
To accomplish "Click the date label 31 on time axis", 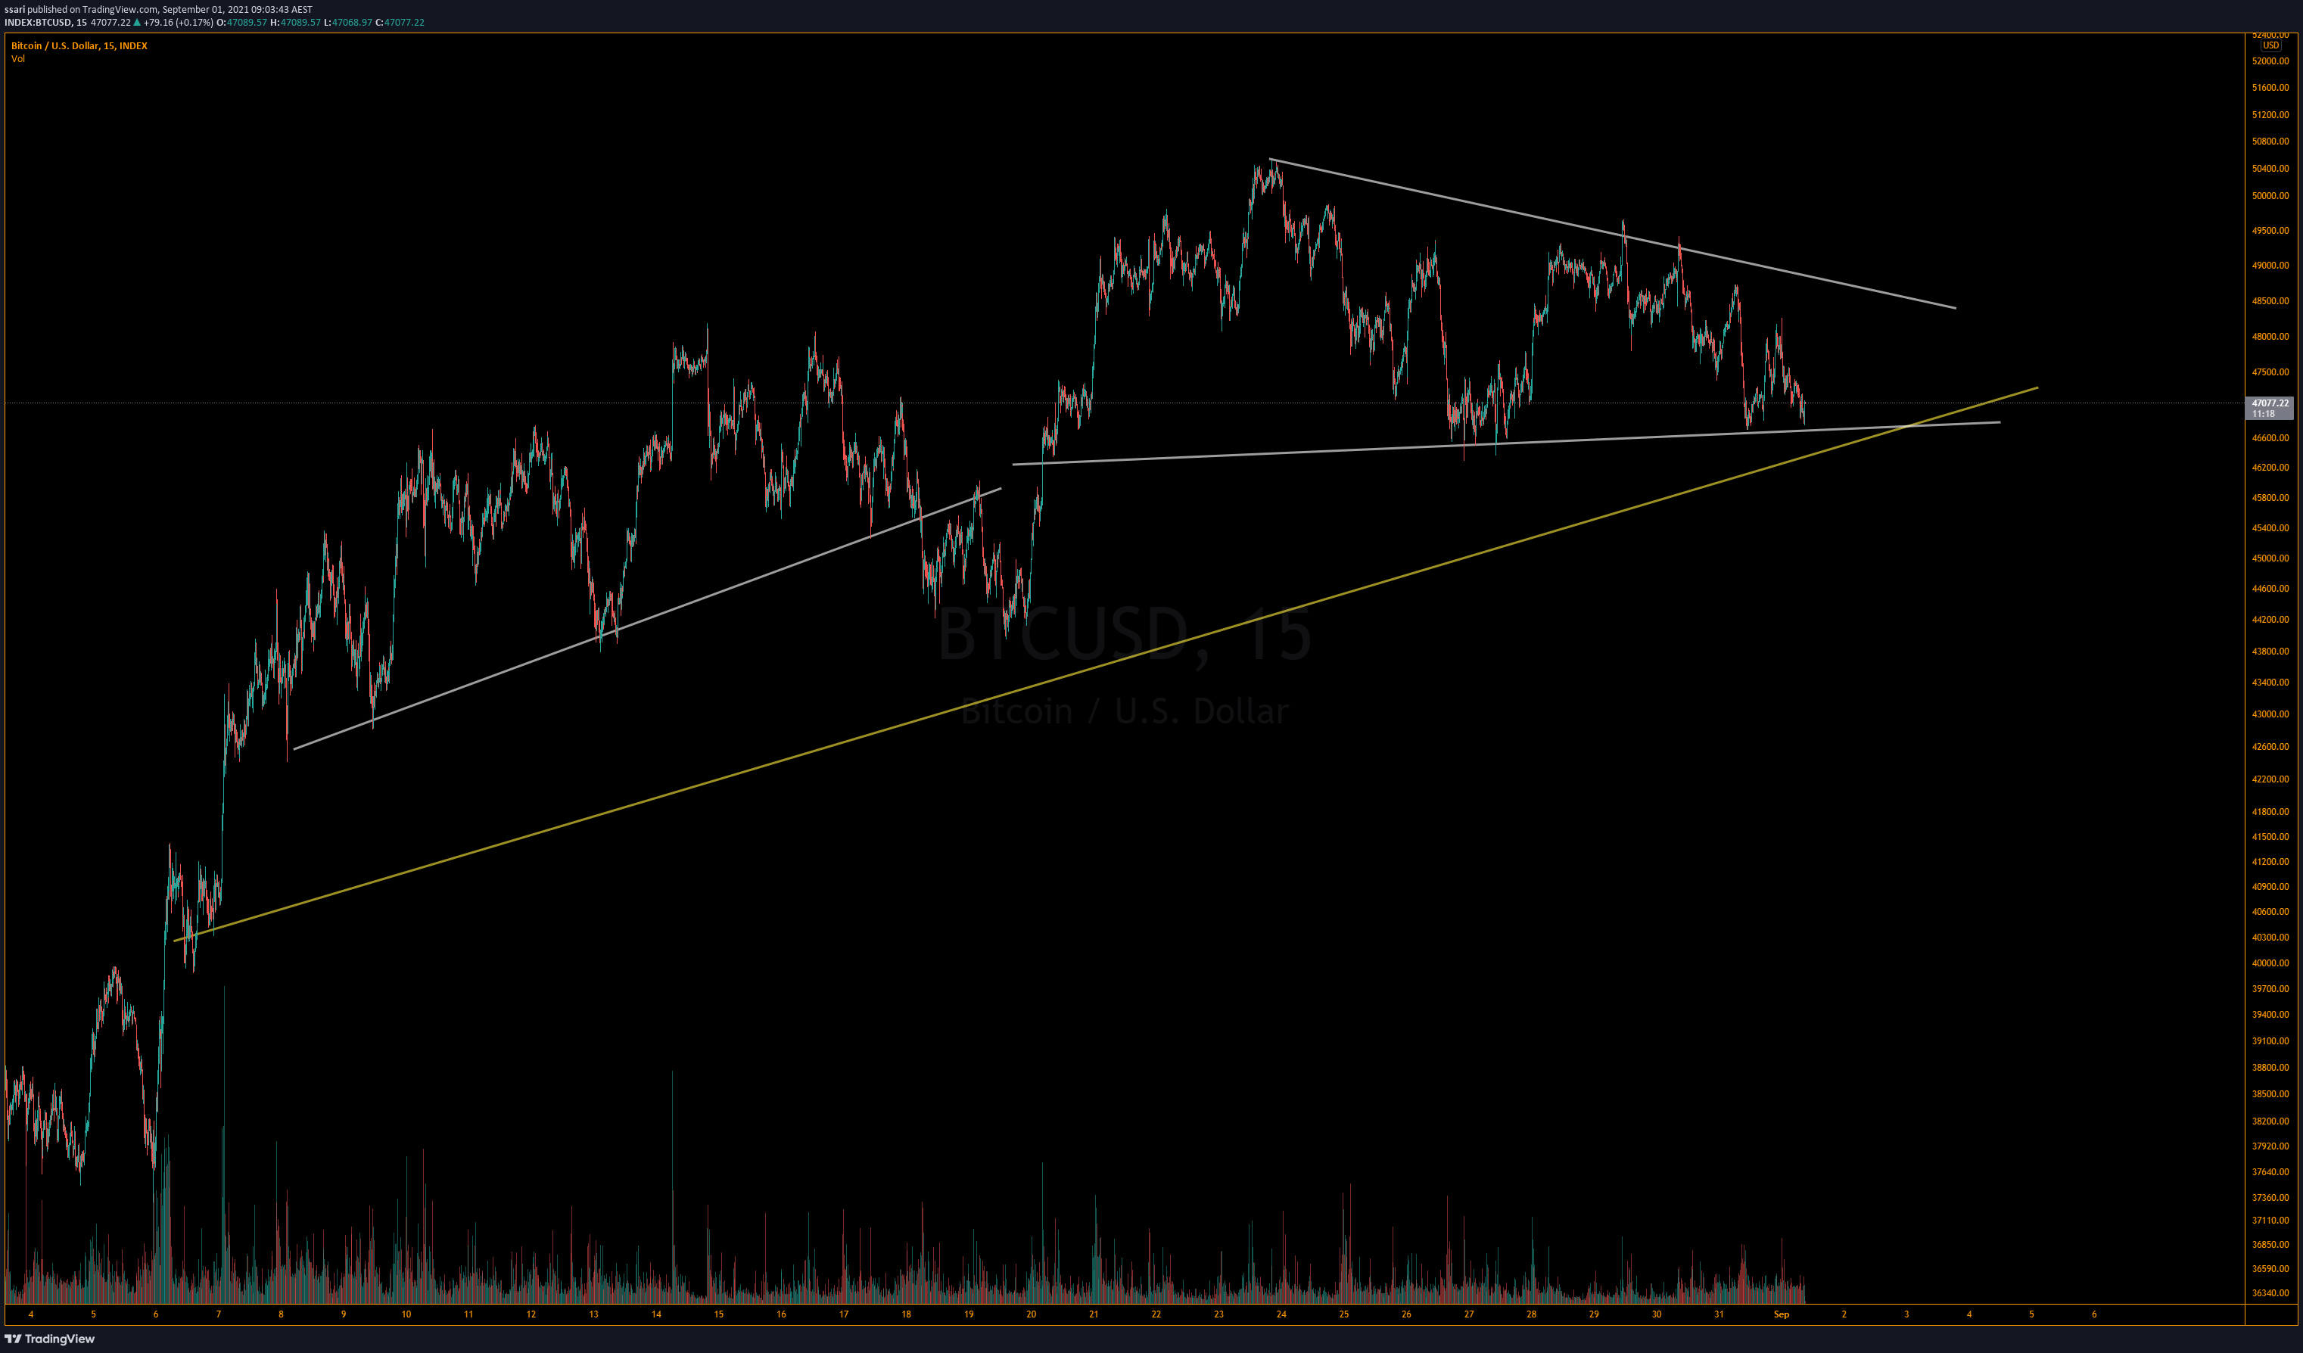I will pyautogui.click(x=1719, y=1314).
